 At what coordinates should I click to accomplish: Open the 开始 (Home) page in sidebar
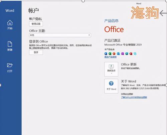pos(10,25)
